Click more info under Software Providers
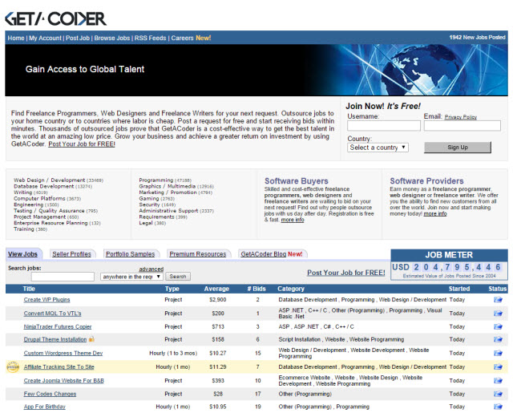 coord(435,213)
